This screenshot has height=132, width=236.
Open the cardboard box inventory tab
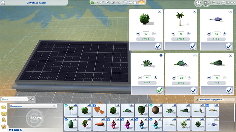click(4, 127)
